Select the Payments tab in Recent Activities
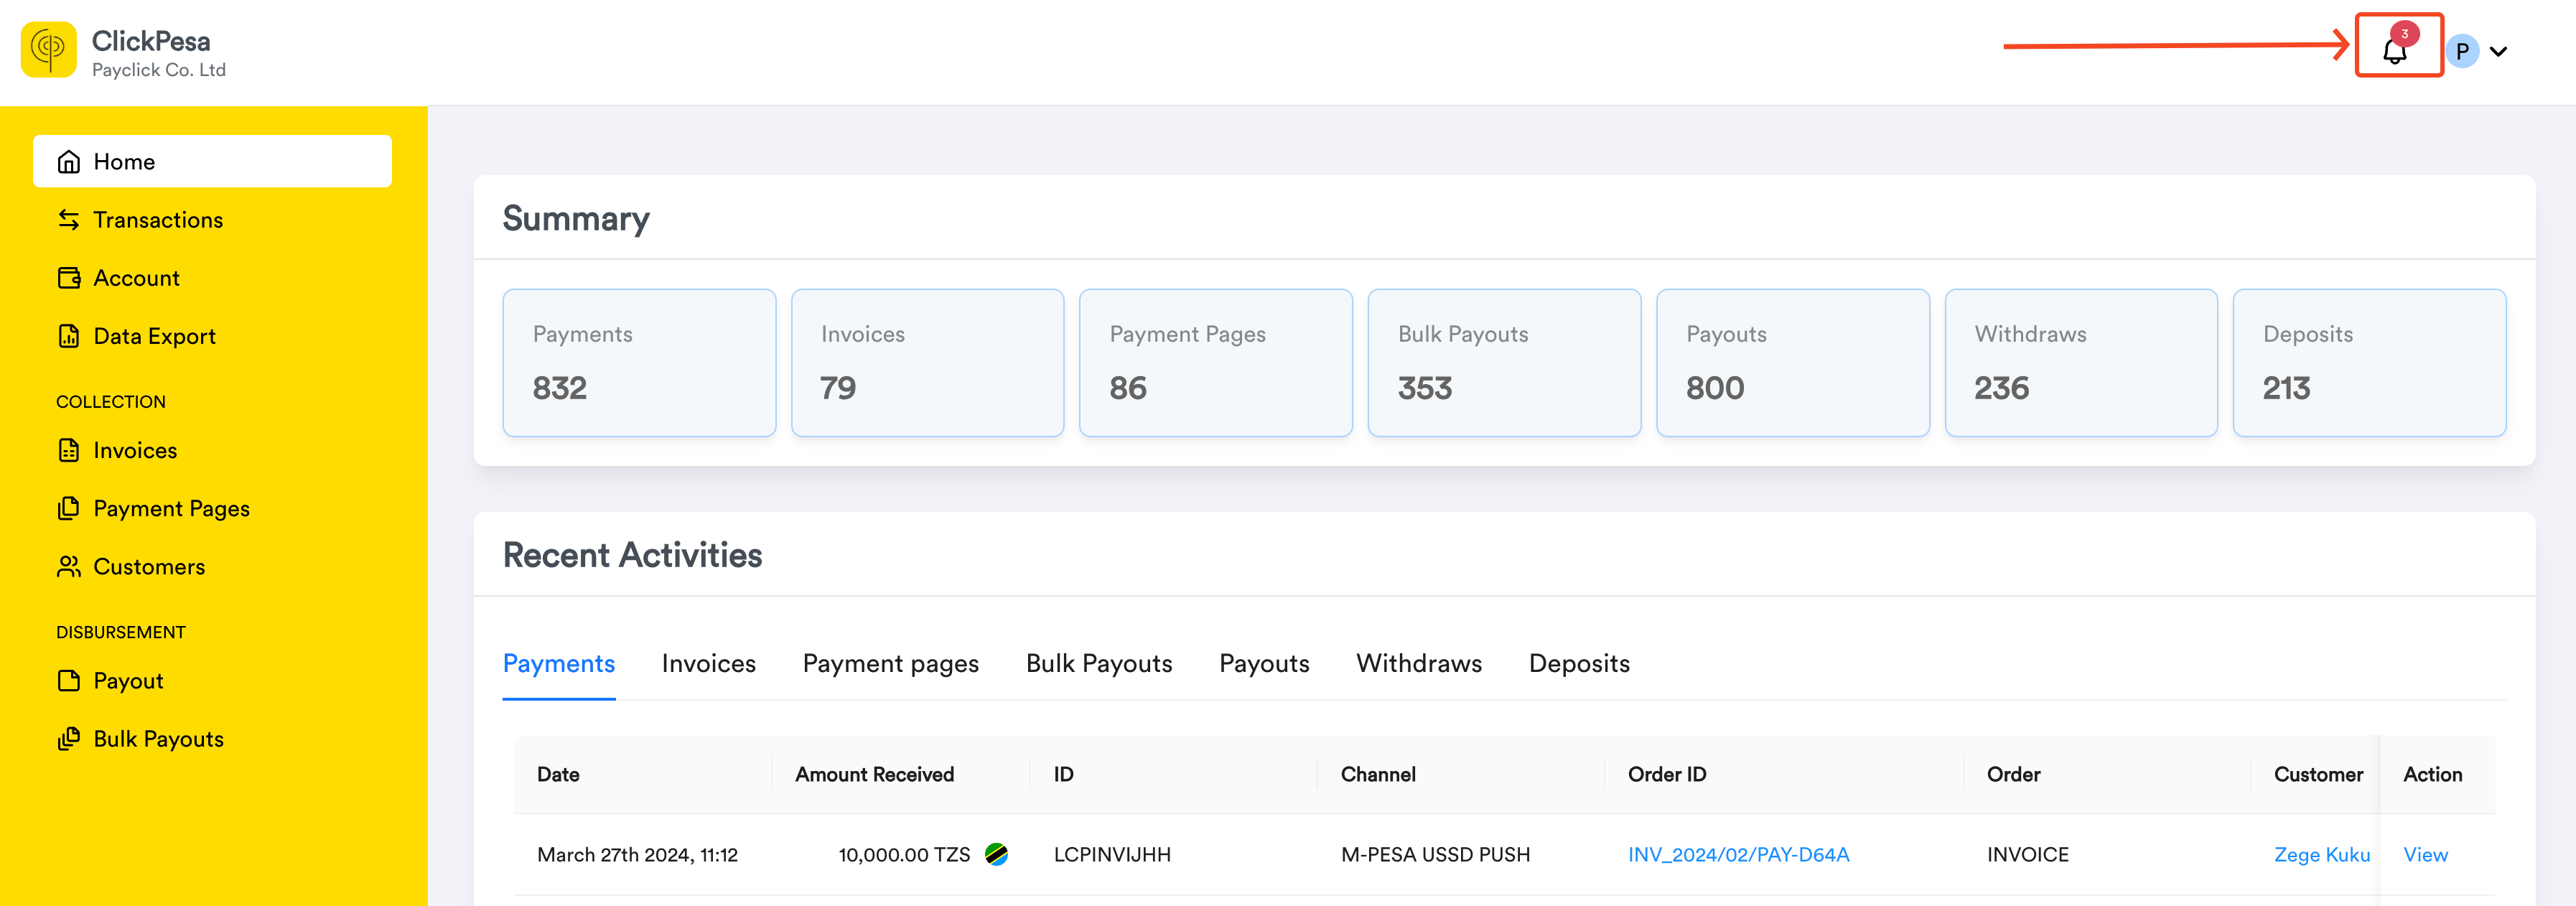 point(558,663)
